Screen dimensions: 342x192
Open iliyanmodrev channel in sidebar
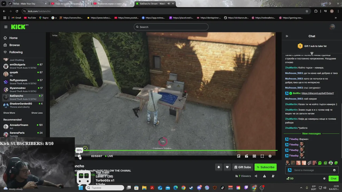pyautogui.click(x=23, y=89)
